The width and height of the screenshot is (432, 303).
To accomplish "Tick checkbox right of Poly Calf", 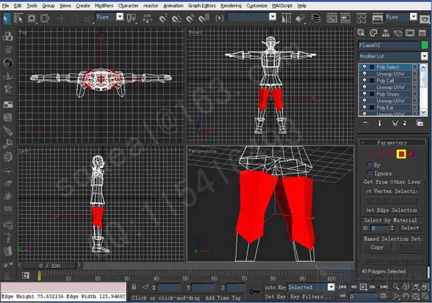I will pos(415,80).
